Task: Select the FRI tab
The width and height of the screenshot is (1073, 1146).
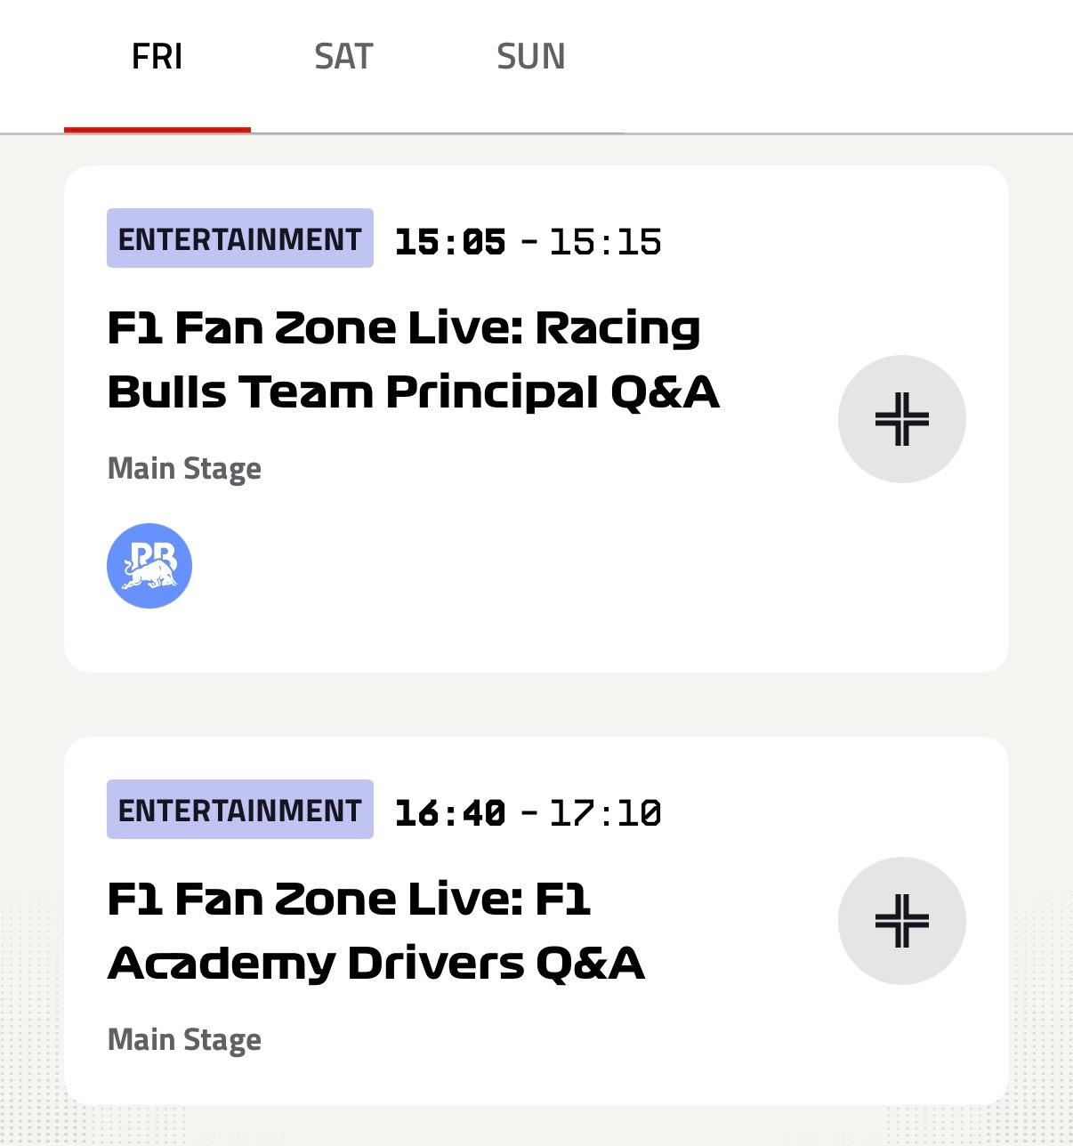Action: [x=157, y=57]
